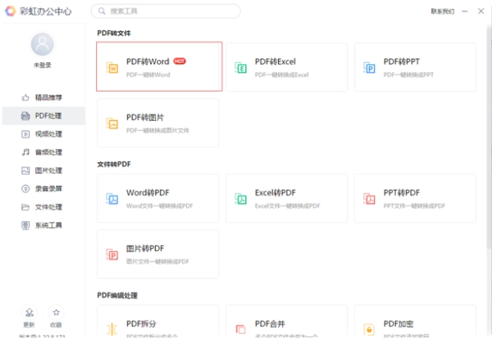This screenshot has height=339, width=492.
Task: Open the 图片处理 sidebar tab
Action: coord(43,170)
